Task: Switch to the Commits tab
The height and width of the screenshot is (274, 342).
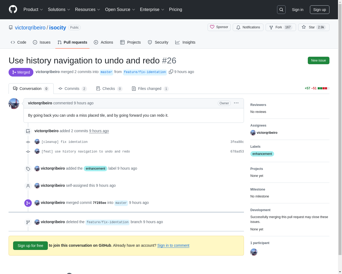Action: [72, 89]
